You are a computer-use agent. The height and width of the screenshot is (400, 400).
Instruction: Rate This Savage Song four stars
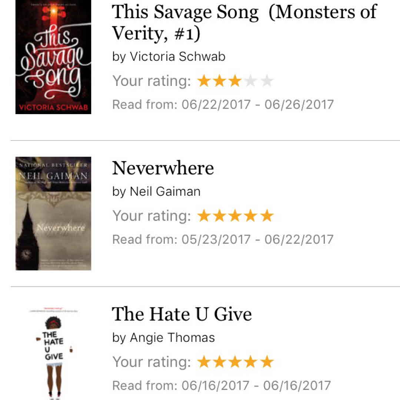[x=251, y=81]
